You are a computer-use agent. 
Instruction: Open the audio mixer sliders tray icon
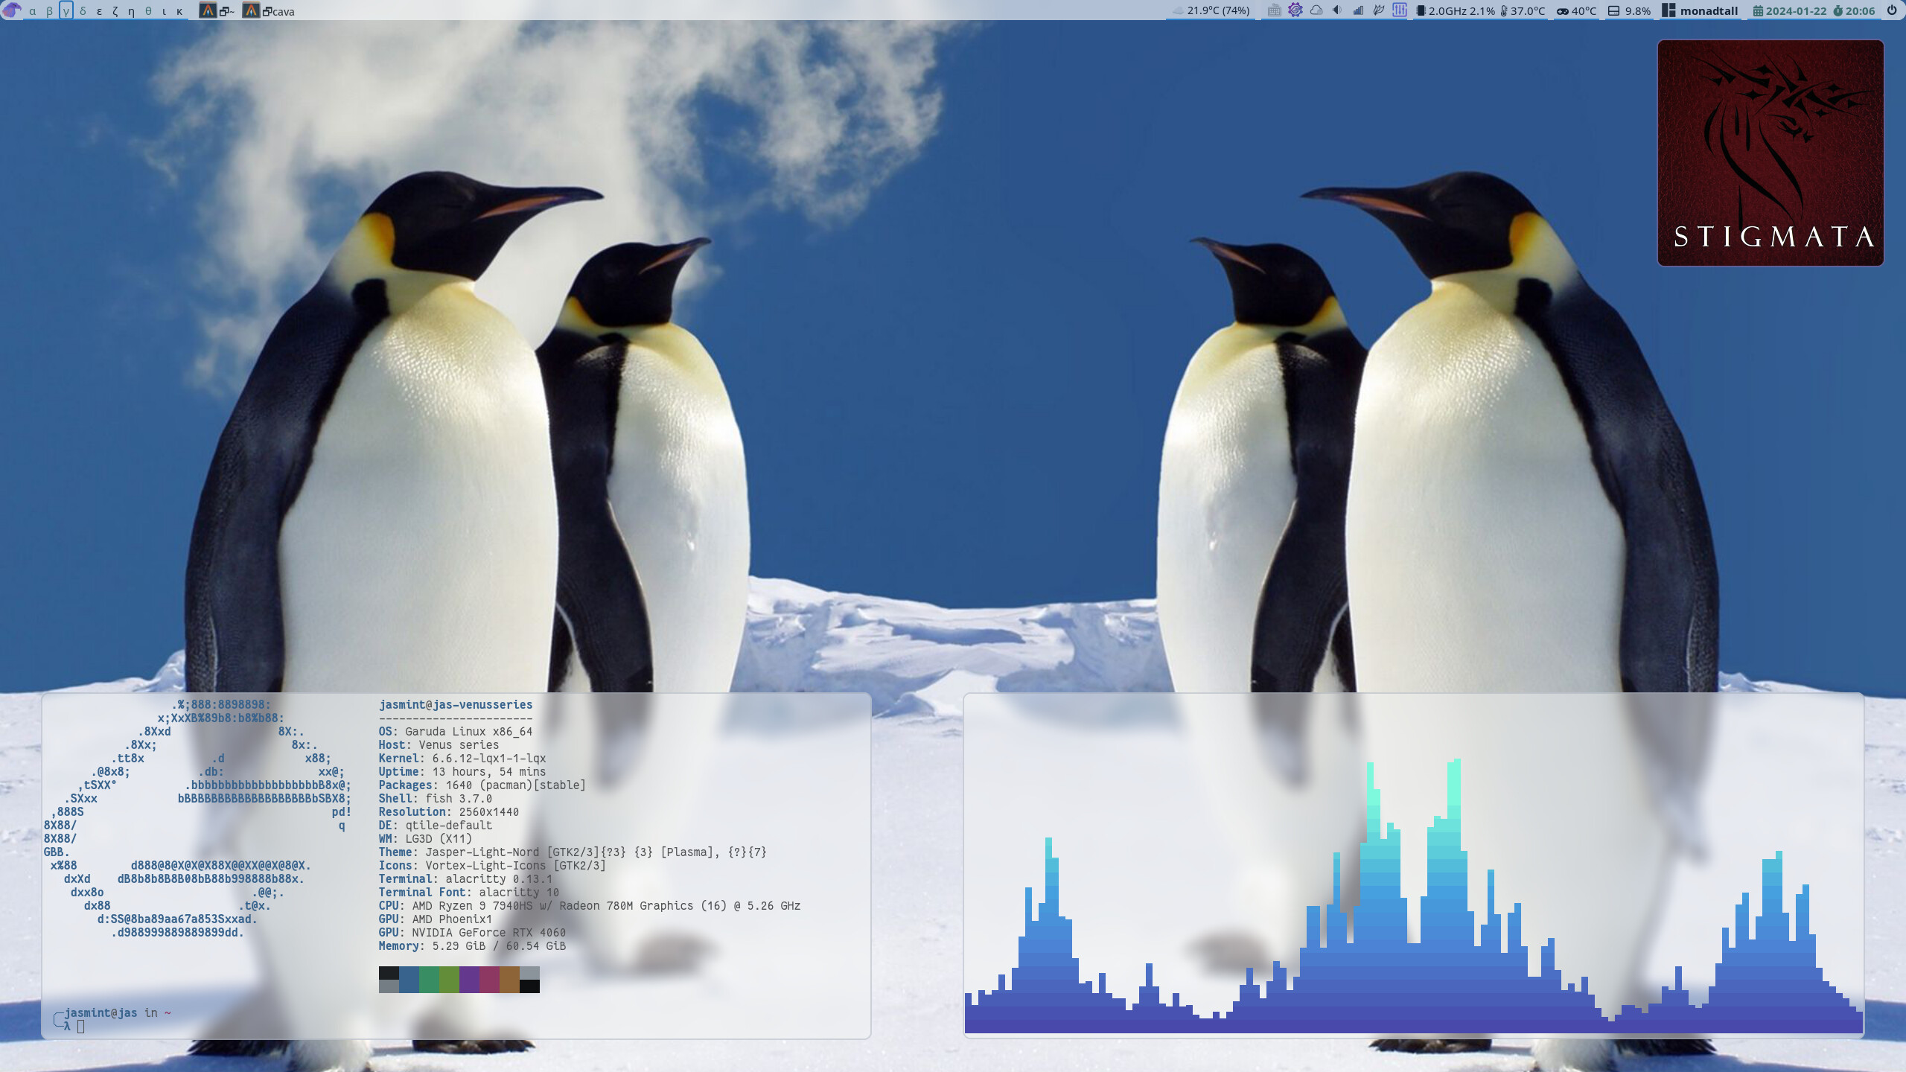point(1400,10)
